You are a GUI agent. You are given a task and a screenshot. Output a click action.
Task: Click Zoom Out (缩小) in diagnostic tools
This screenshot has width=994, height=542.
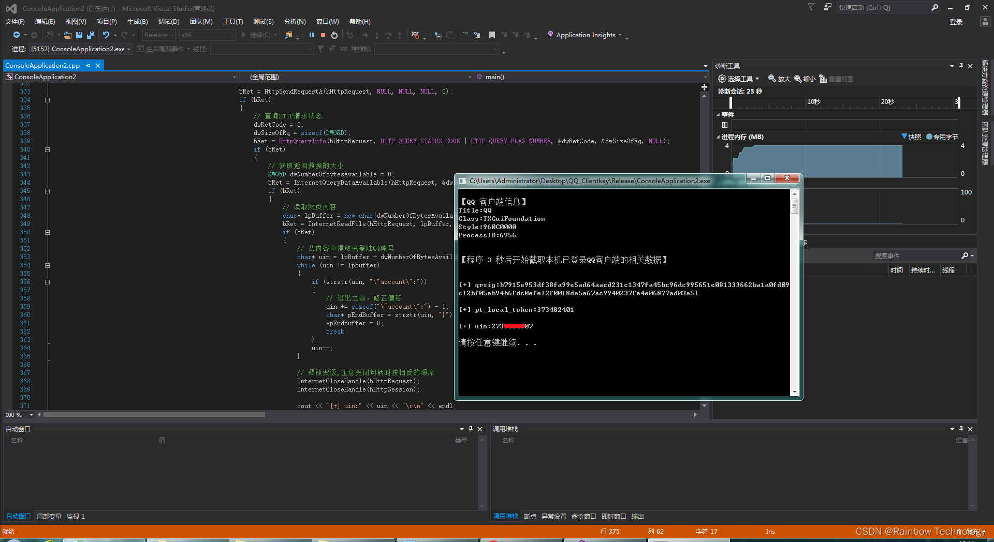(805, 79)
